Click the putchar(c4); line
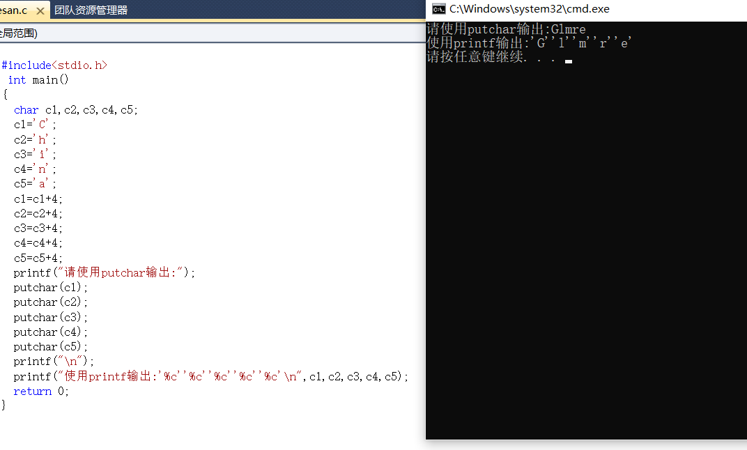The width and height of the screenshot is (747, 450). tap(50, 332)
